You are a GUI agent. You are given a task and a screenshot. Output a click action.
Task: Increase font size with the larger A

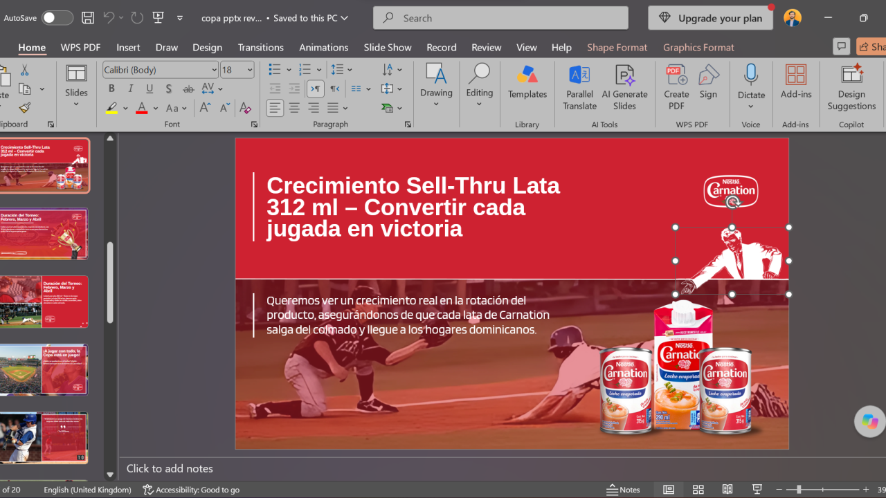206,108
